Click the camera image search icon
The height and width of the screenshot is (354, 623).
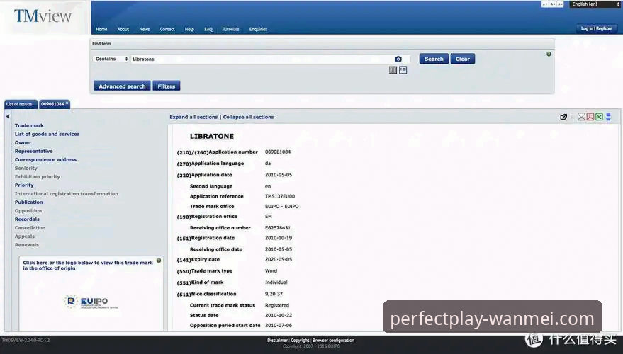[x=398, y=59]
